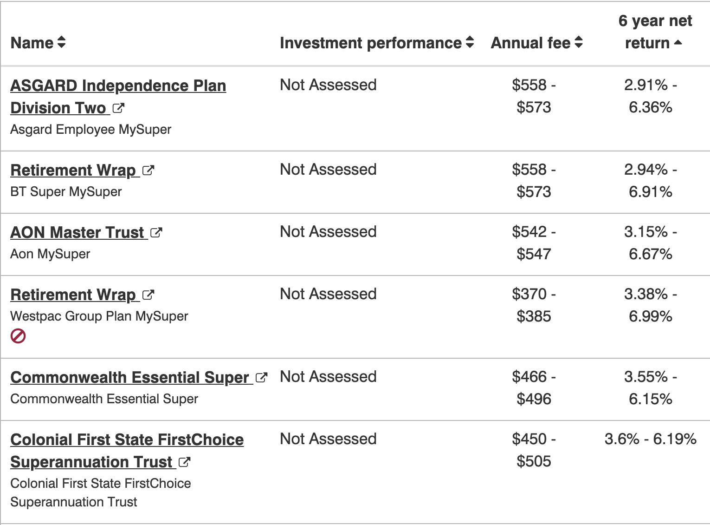Open Colonial First State FirstChoice link
This screenshot has width=710, height=525.
[127, 440]
